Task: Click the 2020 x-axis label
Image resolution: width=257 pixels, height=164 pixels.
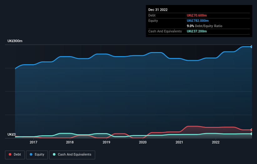Action: pyautogui.click(x=143, y=142)
